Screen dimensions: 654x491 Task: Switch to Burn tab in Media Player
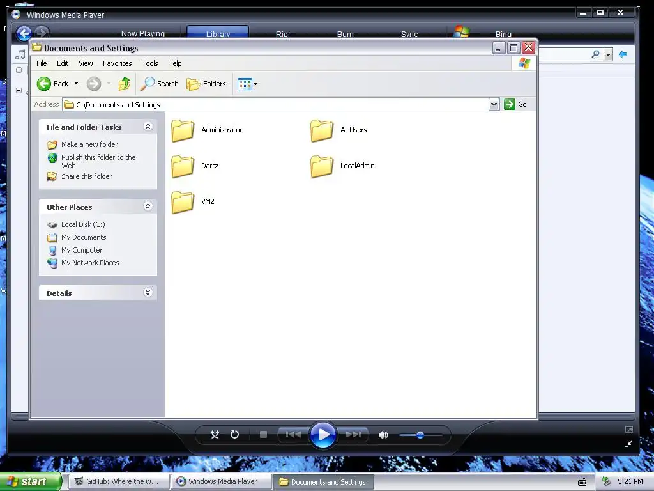345,34
